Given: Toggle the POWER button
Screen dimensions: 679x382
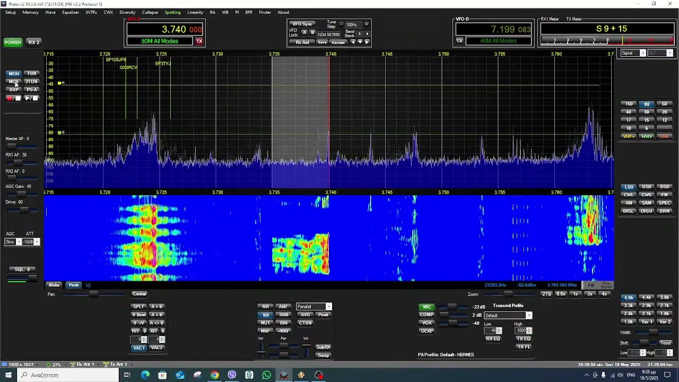Looking at the screenshot, I should (x=13, y=42).
